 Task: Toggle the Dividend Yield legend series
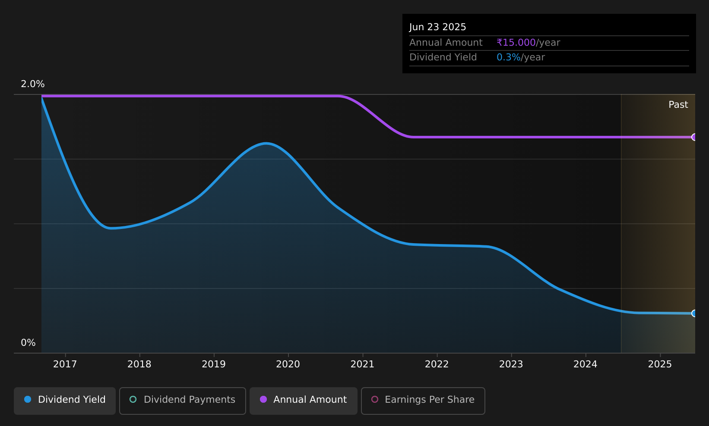click(65, 401)
